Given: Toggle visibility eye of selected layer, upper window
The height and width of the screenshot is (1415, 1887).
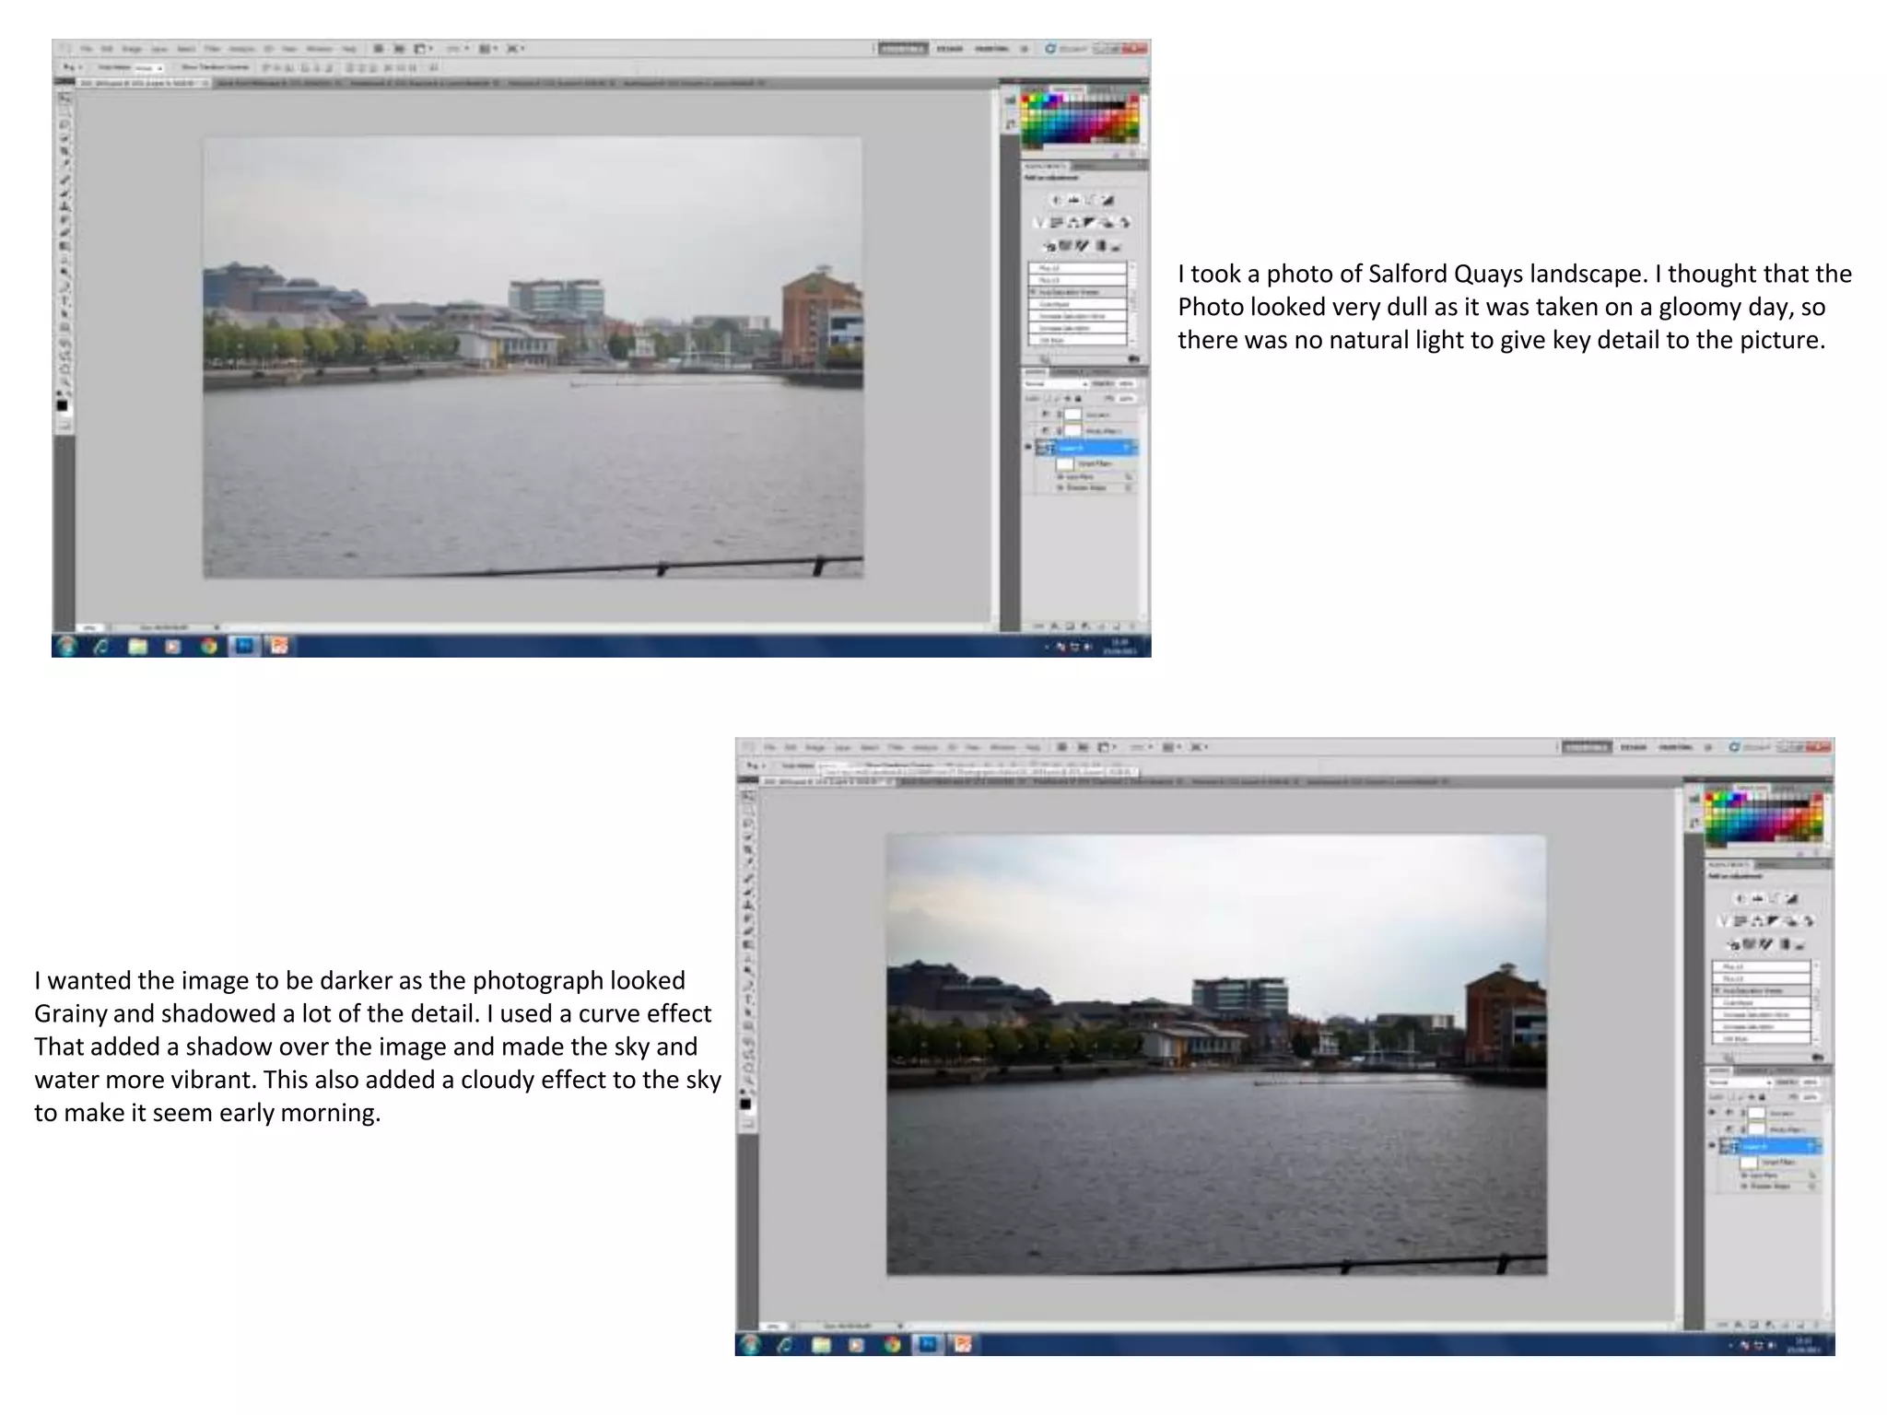Looking at the screenshot, I should pos(1029,448).
